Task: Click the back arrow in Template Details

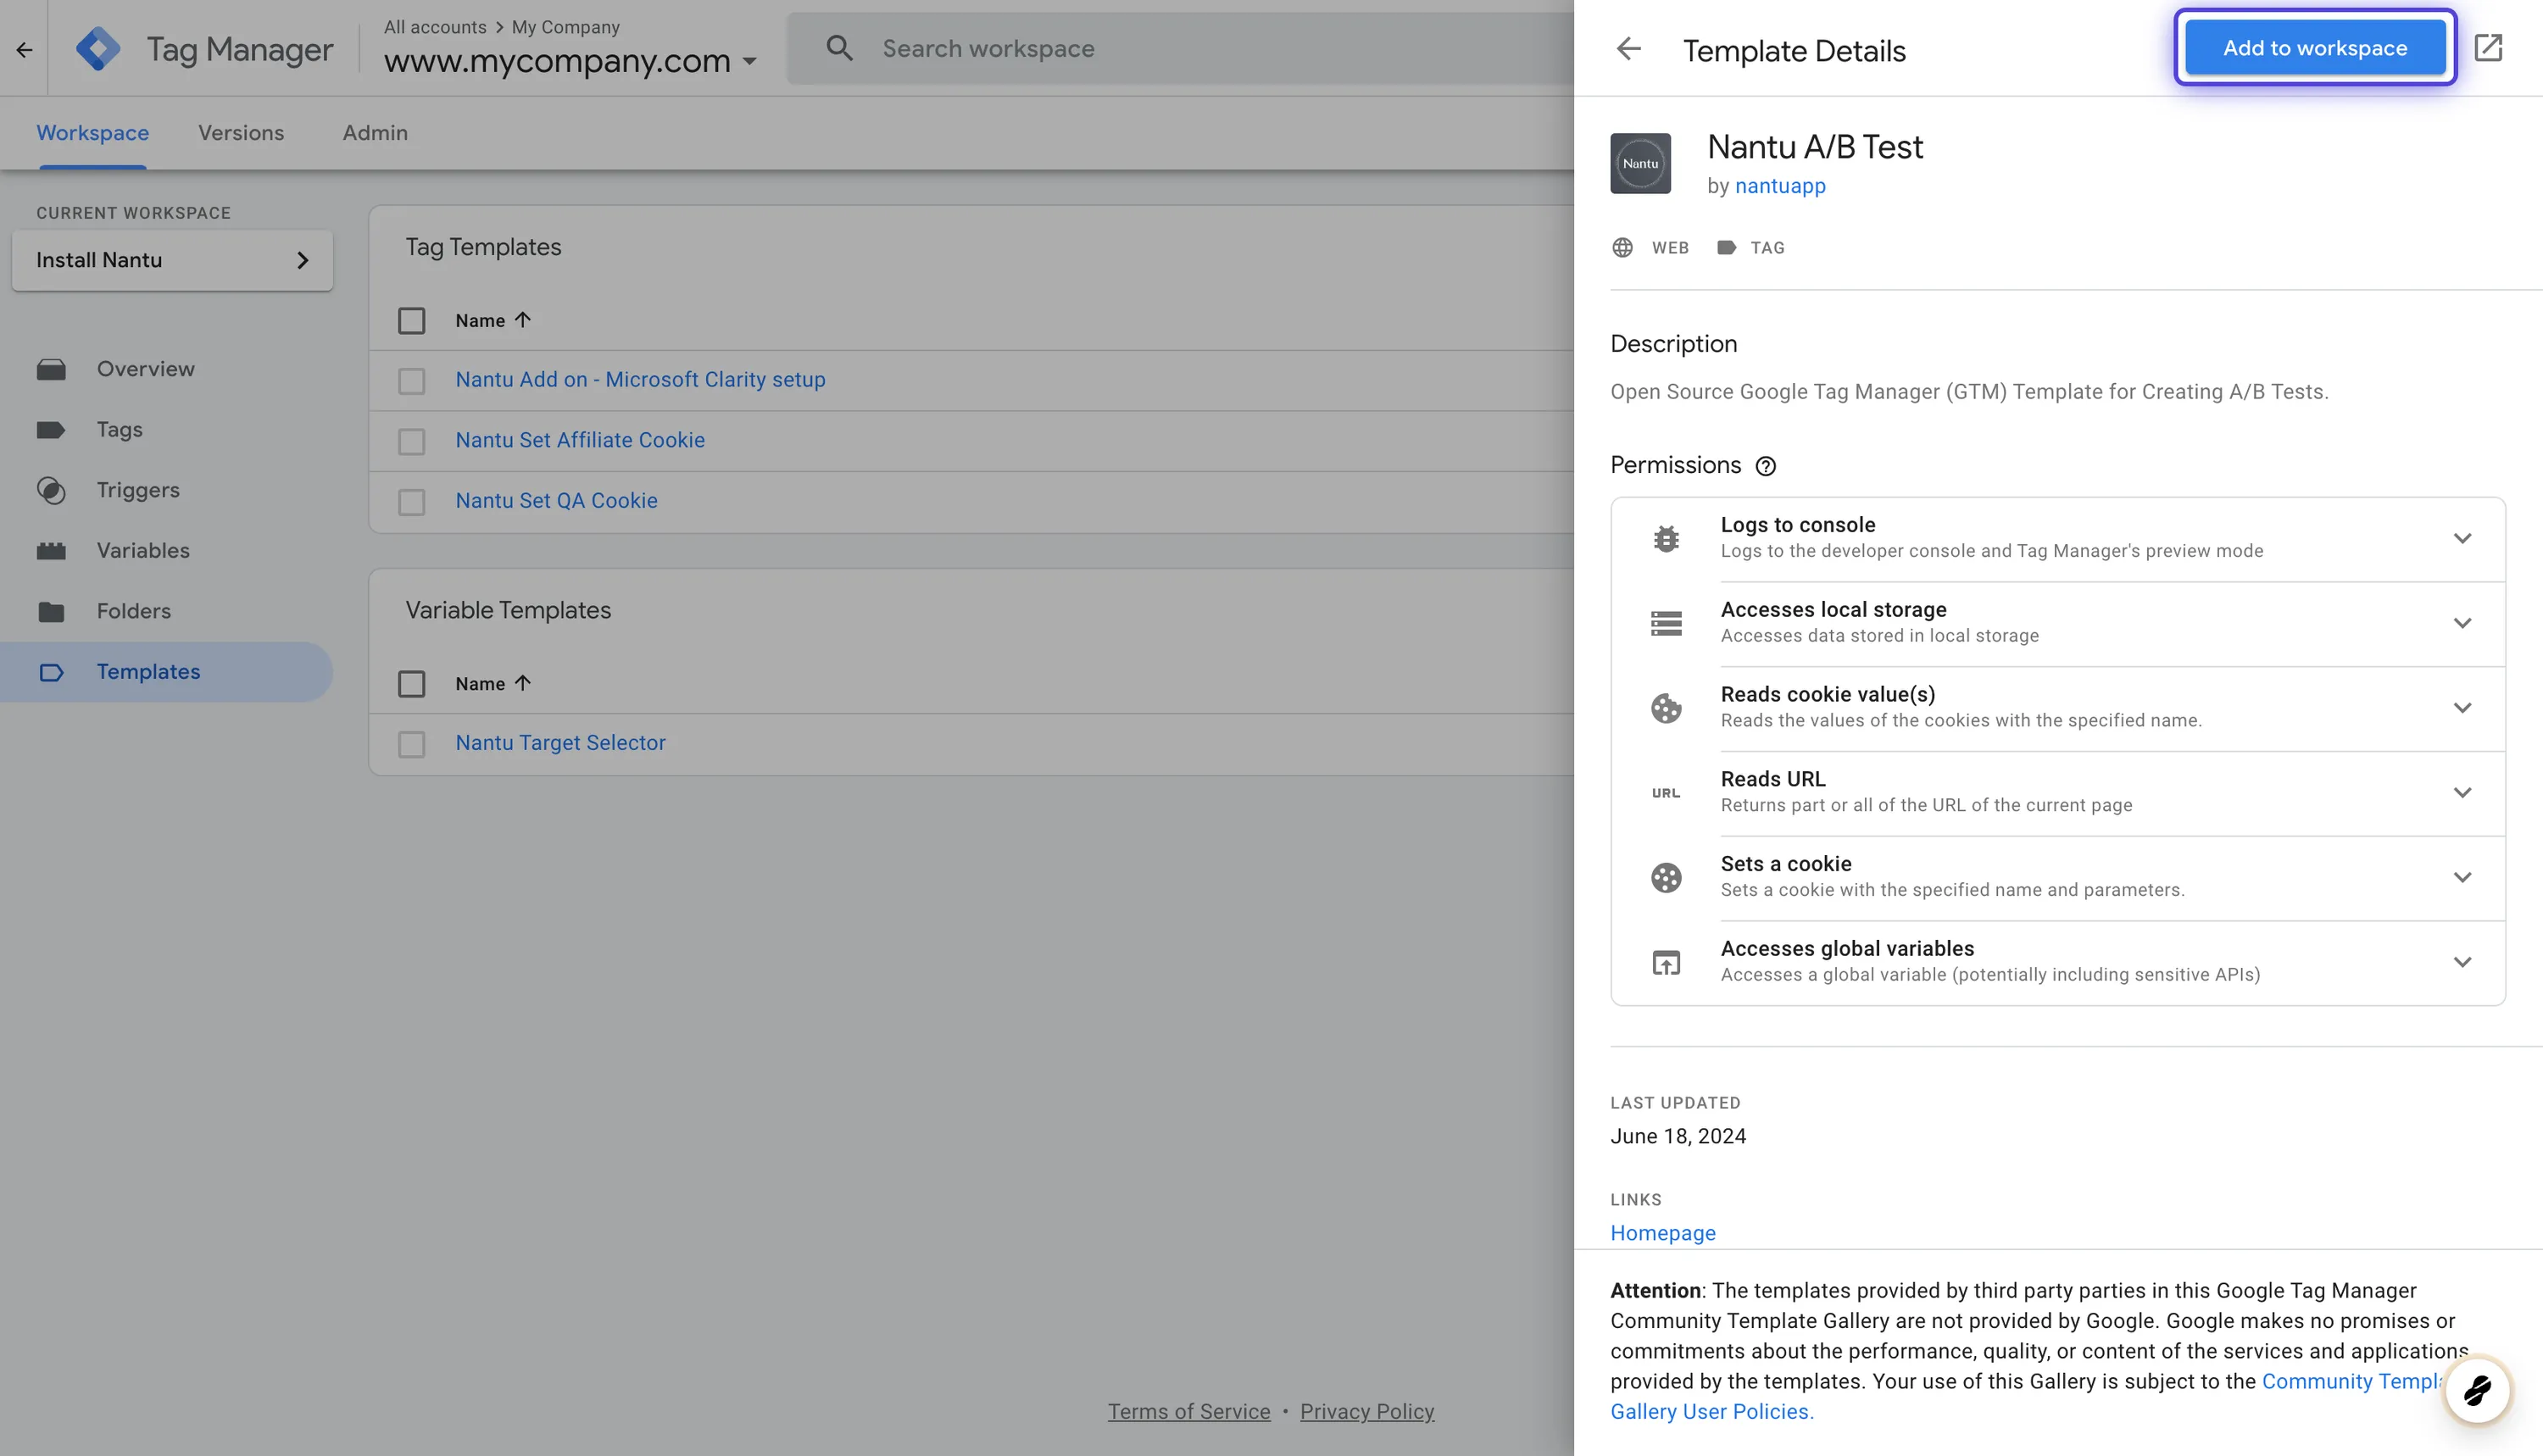Action: click(x=1629, y=48)
